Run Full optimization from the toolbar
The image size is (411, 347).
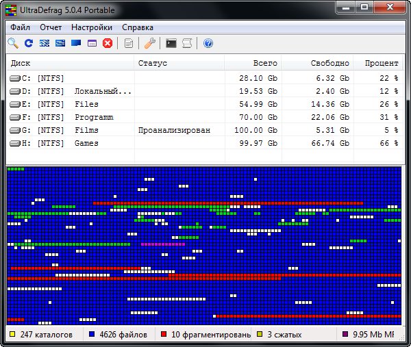point(76,44)
